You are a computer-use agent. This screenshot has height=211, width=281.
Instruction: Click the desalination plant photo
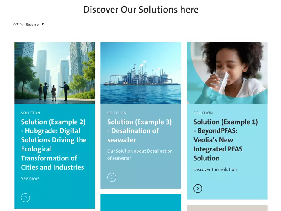click(x=141, y=73)
